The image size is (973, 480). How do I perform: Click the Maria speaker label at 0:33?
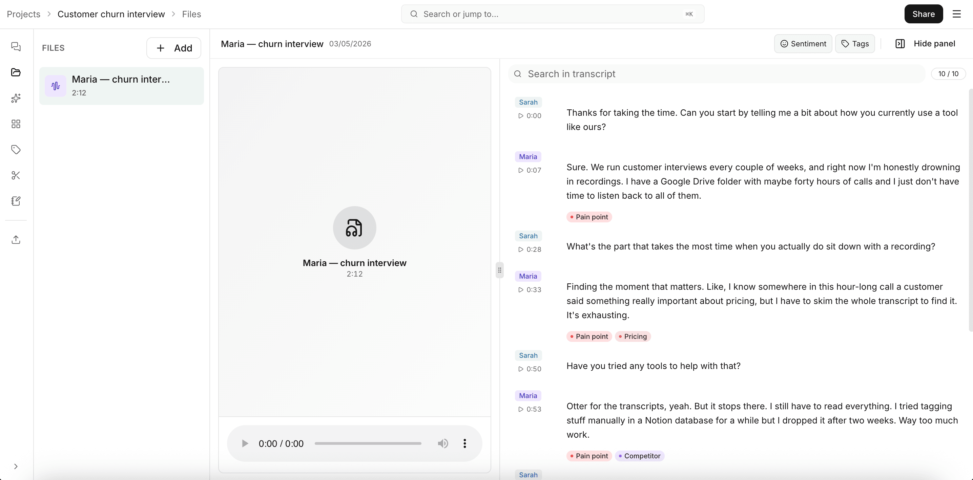(x=528, y=276)
